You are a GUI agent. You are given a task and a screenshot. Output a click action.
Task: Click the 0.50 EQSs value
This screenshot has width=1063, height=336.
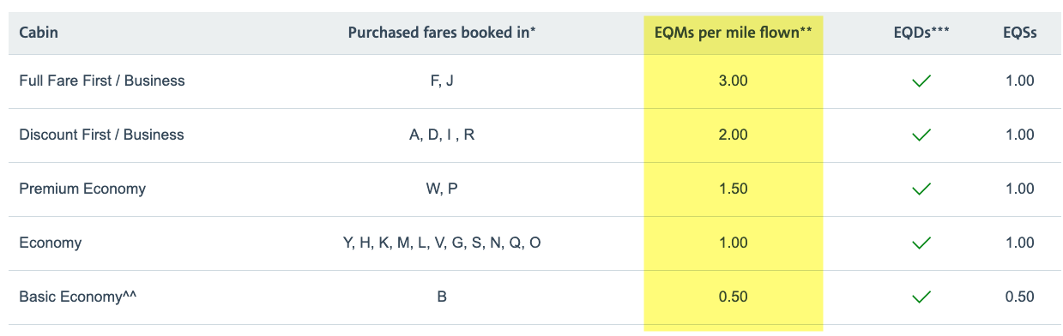[x=1019, y=297]
